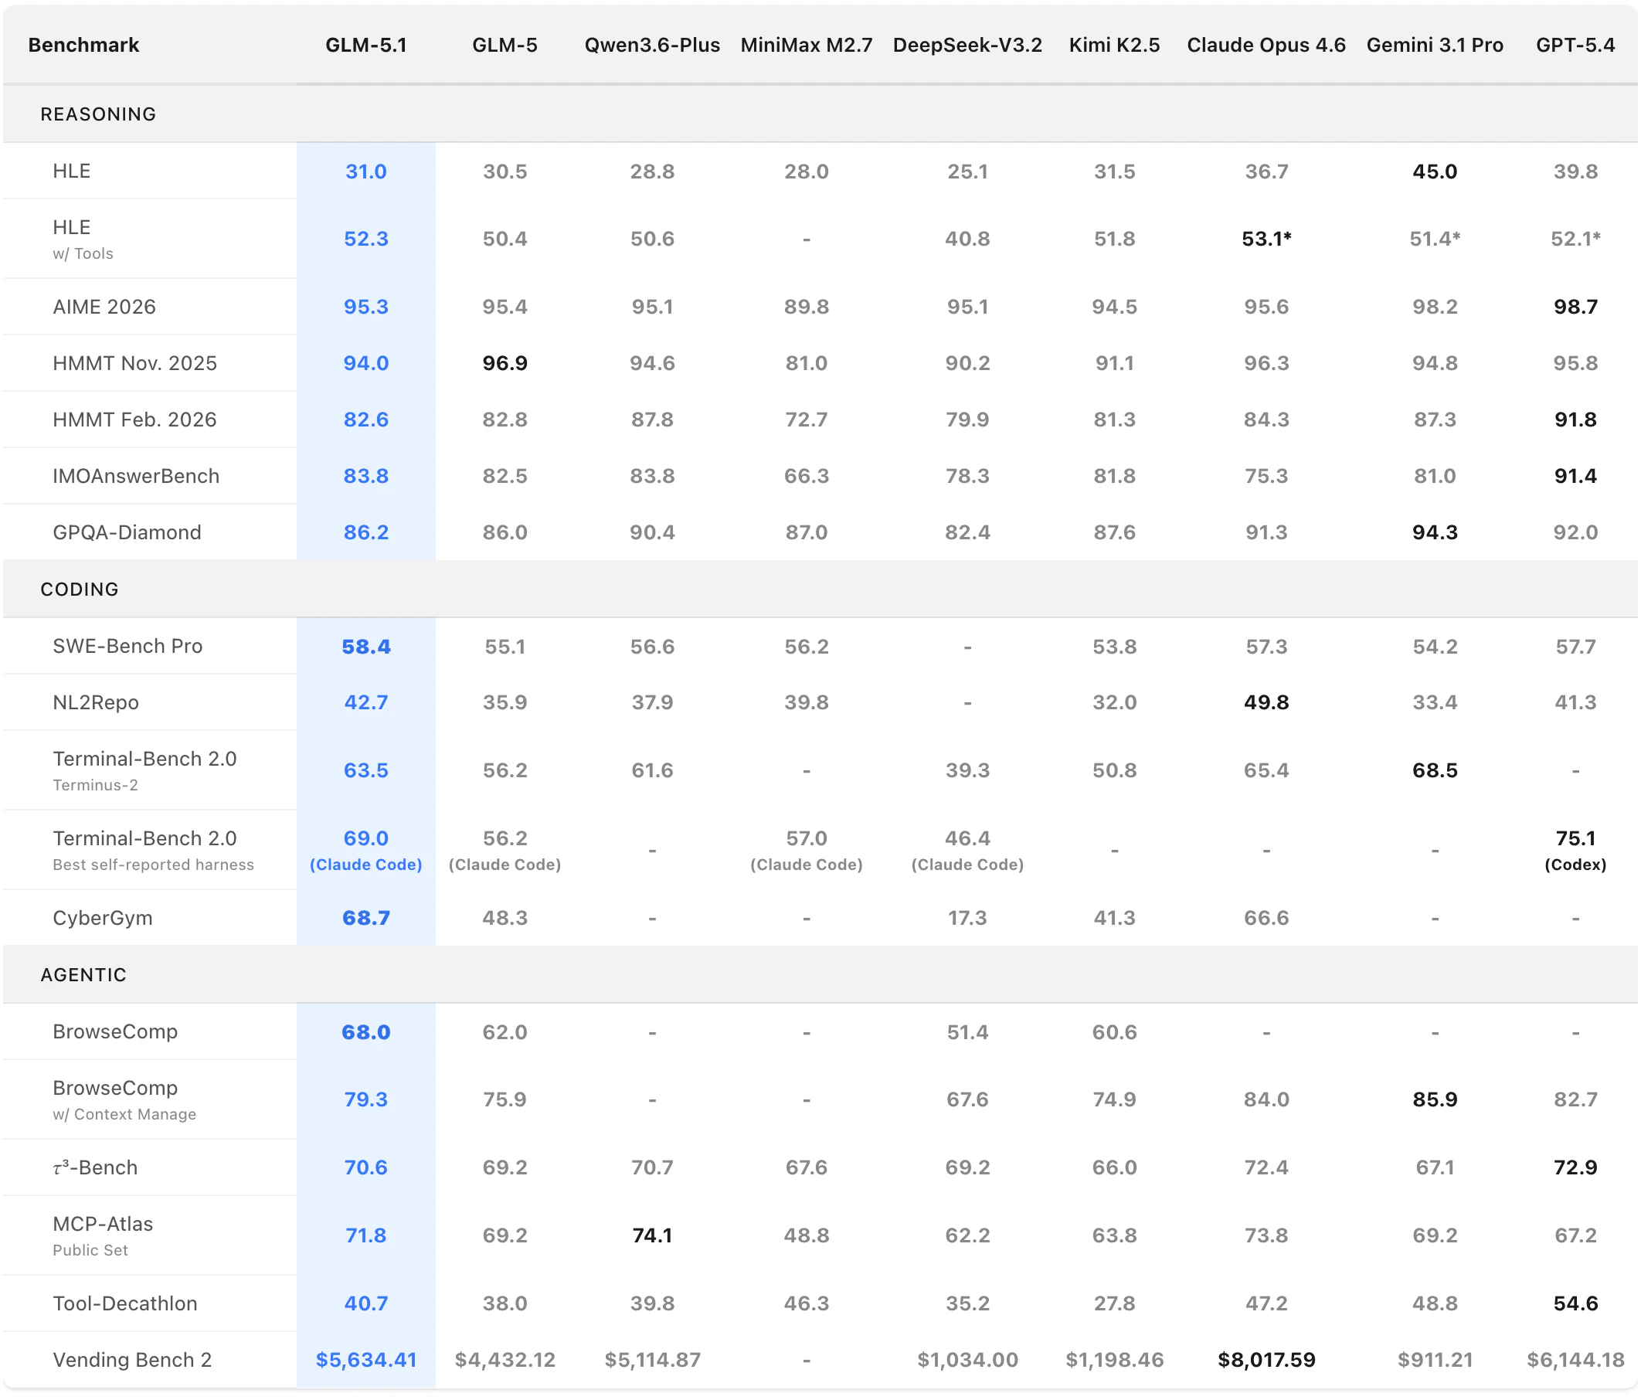The height and width of the screenshot is (1400, 1641).
Task: Click Gemini 3.1 Pro's bold 45.0 HLE score
Action: (x=1434, y=171)
